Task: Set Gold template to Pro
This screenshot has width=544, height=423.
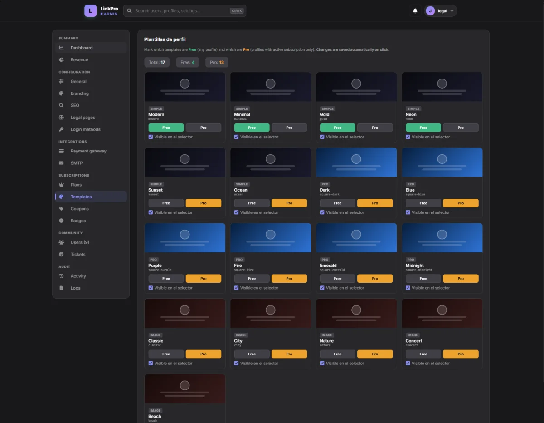Action: tap(375, 128)
